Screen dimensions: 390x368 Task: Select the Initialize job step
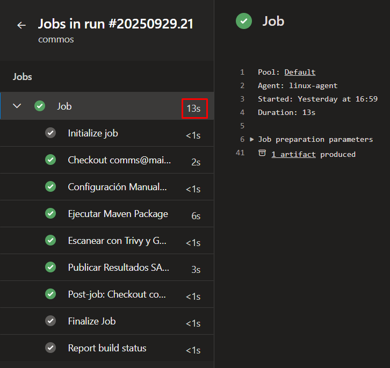pos(93,133)
